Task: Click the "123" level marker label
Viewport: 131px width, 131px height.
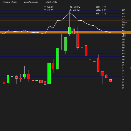Action: pos(125,23)
